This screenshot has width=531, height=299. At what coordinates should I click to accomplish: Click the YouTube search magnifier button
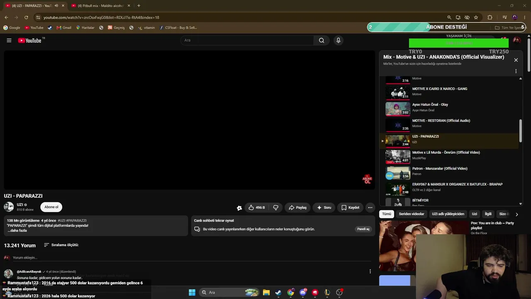coord(322,40)
